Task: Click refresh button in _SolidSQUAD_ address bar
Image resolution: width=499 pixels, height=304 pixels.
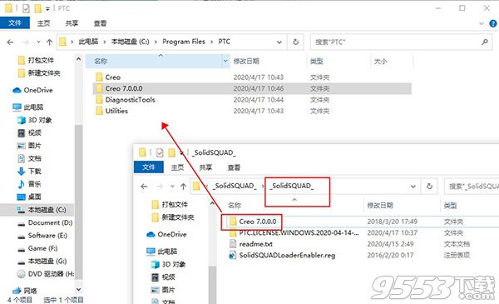Action: pos(429,186)
